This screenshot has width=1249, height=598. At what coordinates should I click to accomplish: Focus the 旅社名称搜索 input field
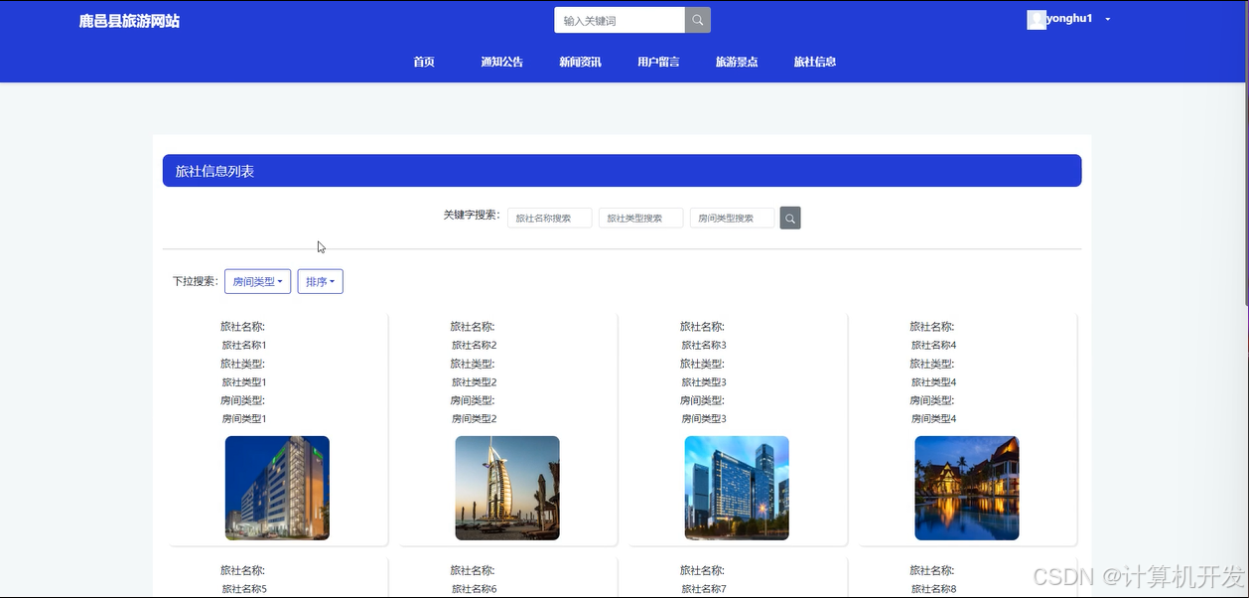point(549,218)
